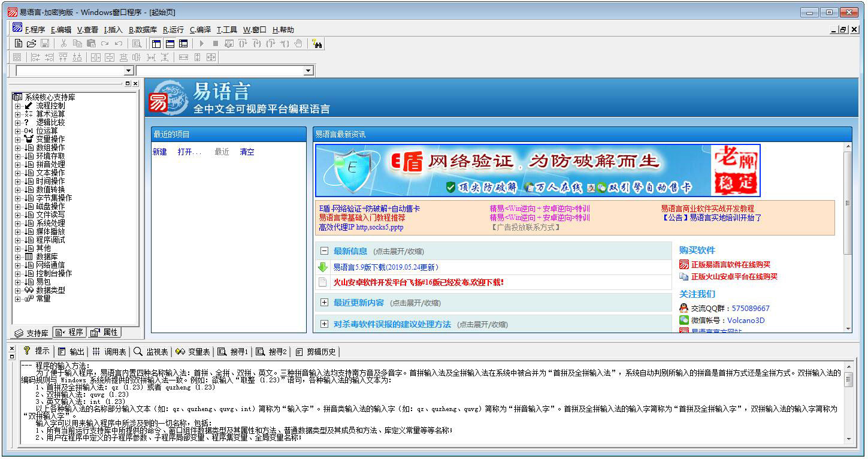868x459 pixels.
Task: Click the paste icon
Action: tap(91, 43)
